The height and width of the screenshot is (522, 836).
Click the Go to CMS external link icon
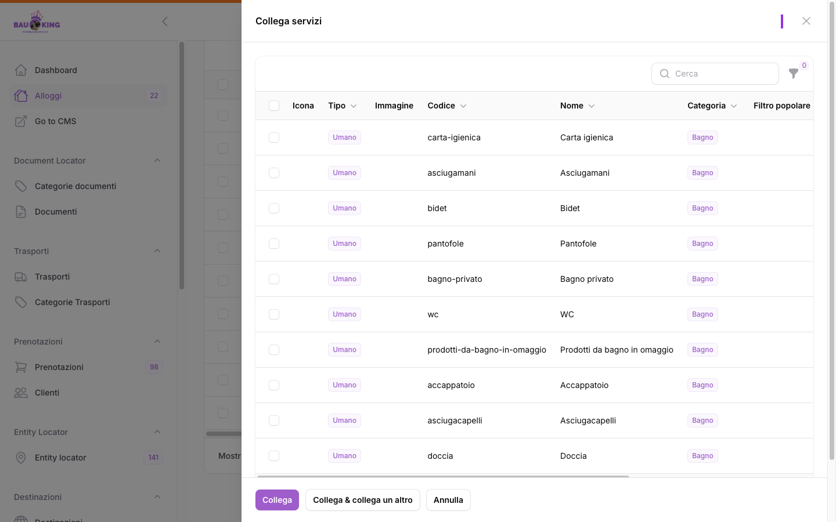click(21, 121)
